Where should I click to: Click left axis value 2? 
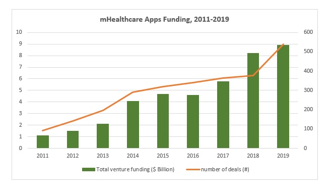click(21, 125)
